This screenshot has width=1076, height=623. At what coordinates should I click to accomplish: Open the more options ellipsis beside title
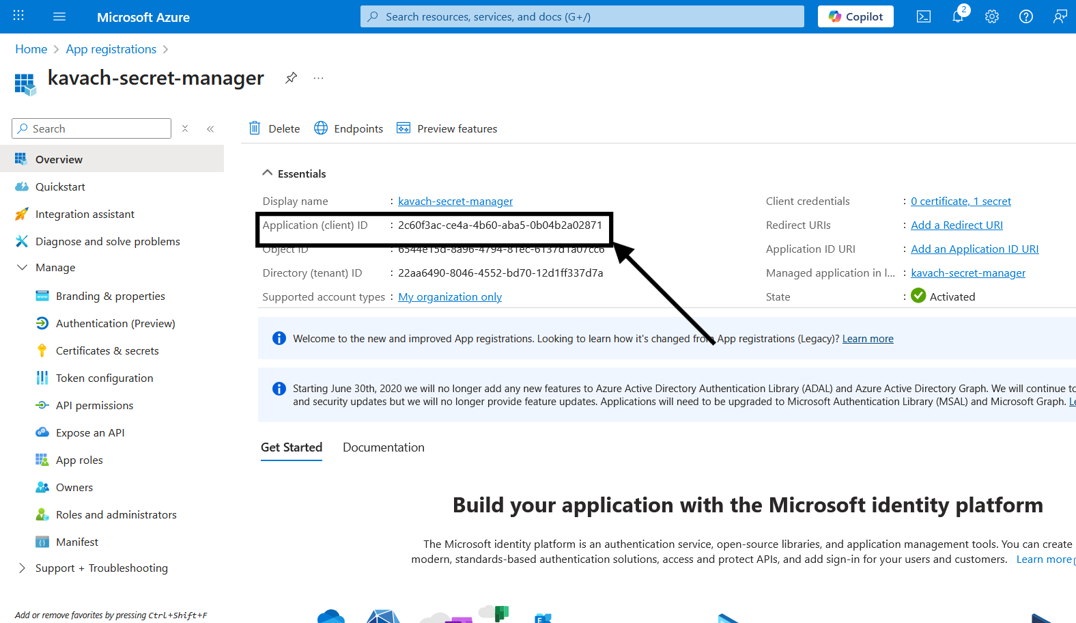pos(318,78)
